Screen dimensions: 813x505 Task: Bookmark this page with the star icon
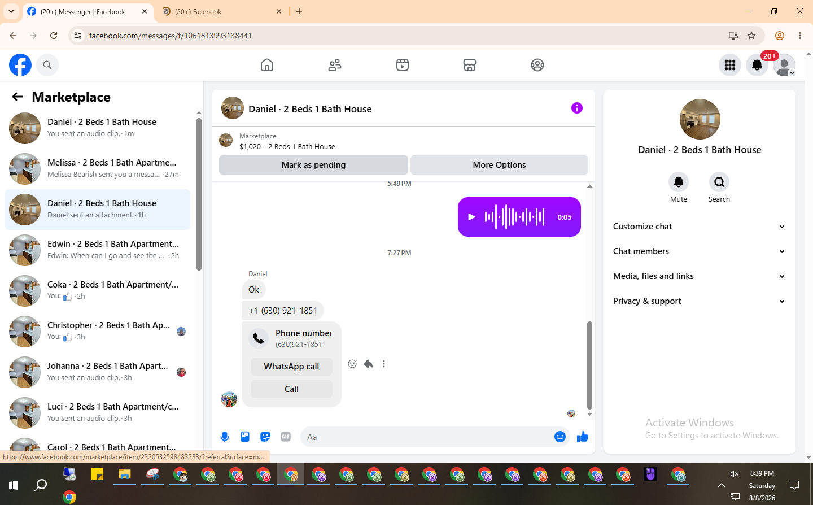tap(751, 36)
